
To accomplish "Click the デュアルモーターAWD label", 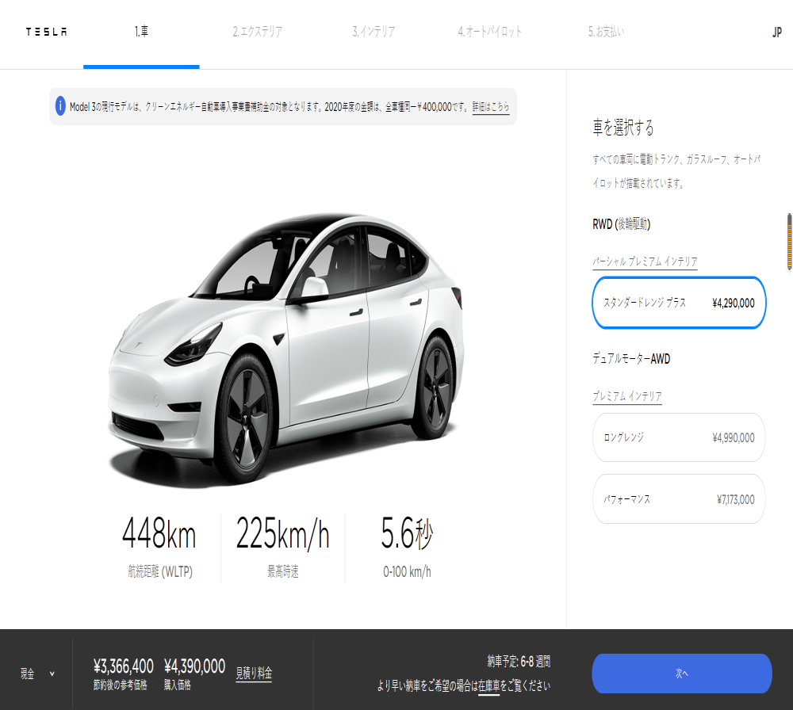I will point(631,359).
